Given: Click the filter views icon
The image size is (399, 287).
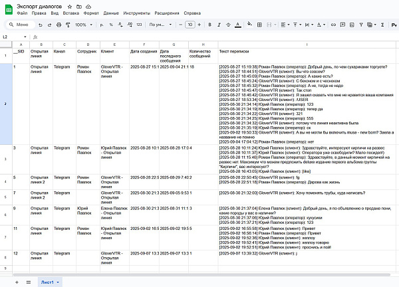Looking at the screenshot, I should [x=370, y=25].
